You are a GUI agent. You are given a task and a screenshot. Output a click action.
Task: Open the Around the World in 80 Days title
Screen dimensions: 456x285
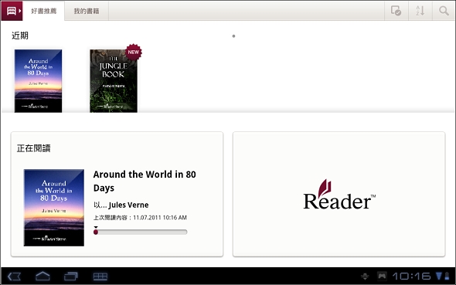(x=145, y=181)
